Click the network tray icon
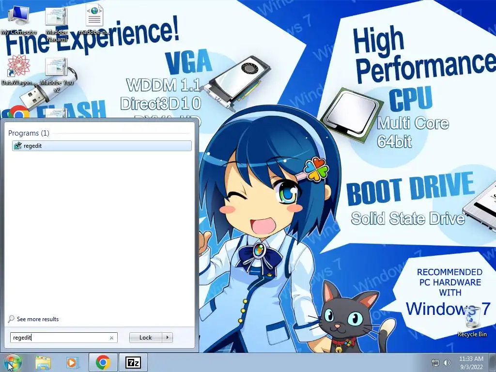 click(x=435, y=362)
